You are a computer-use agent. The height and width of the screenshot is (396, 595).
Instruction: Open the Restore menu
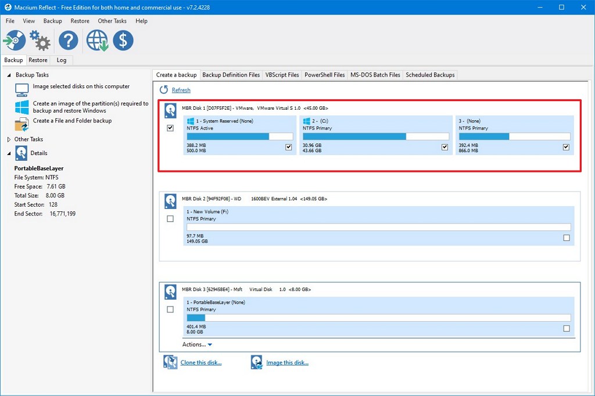pyautogui.click(x=80, y=21)
